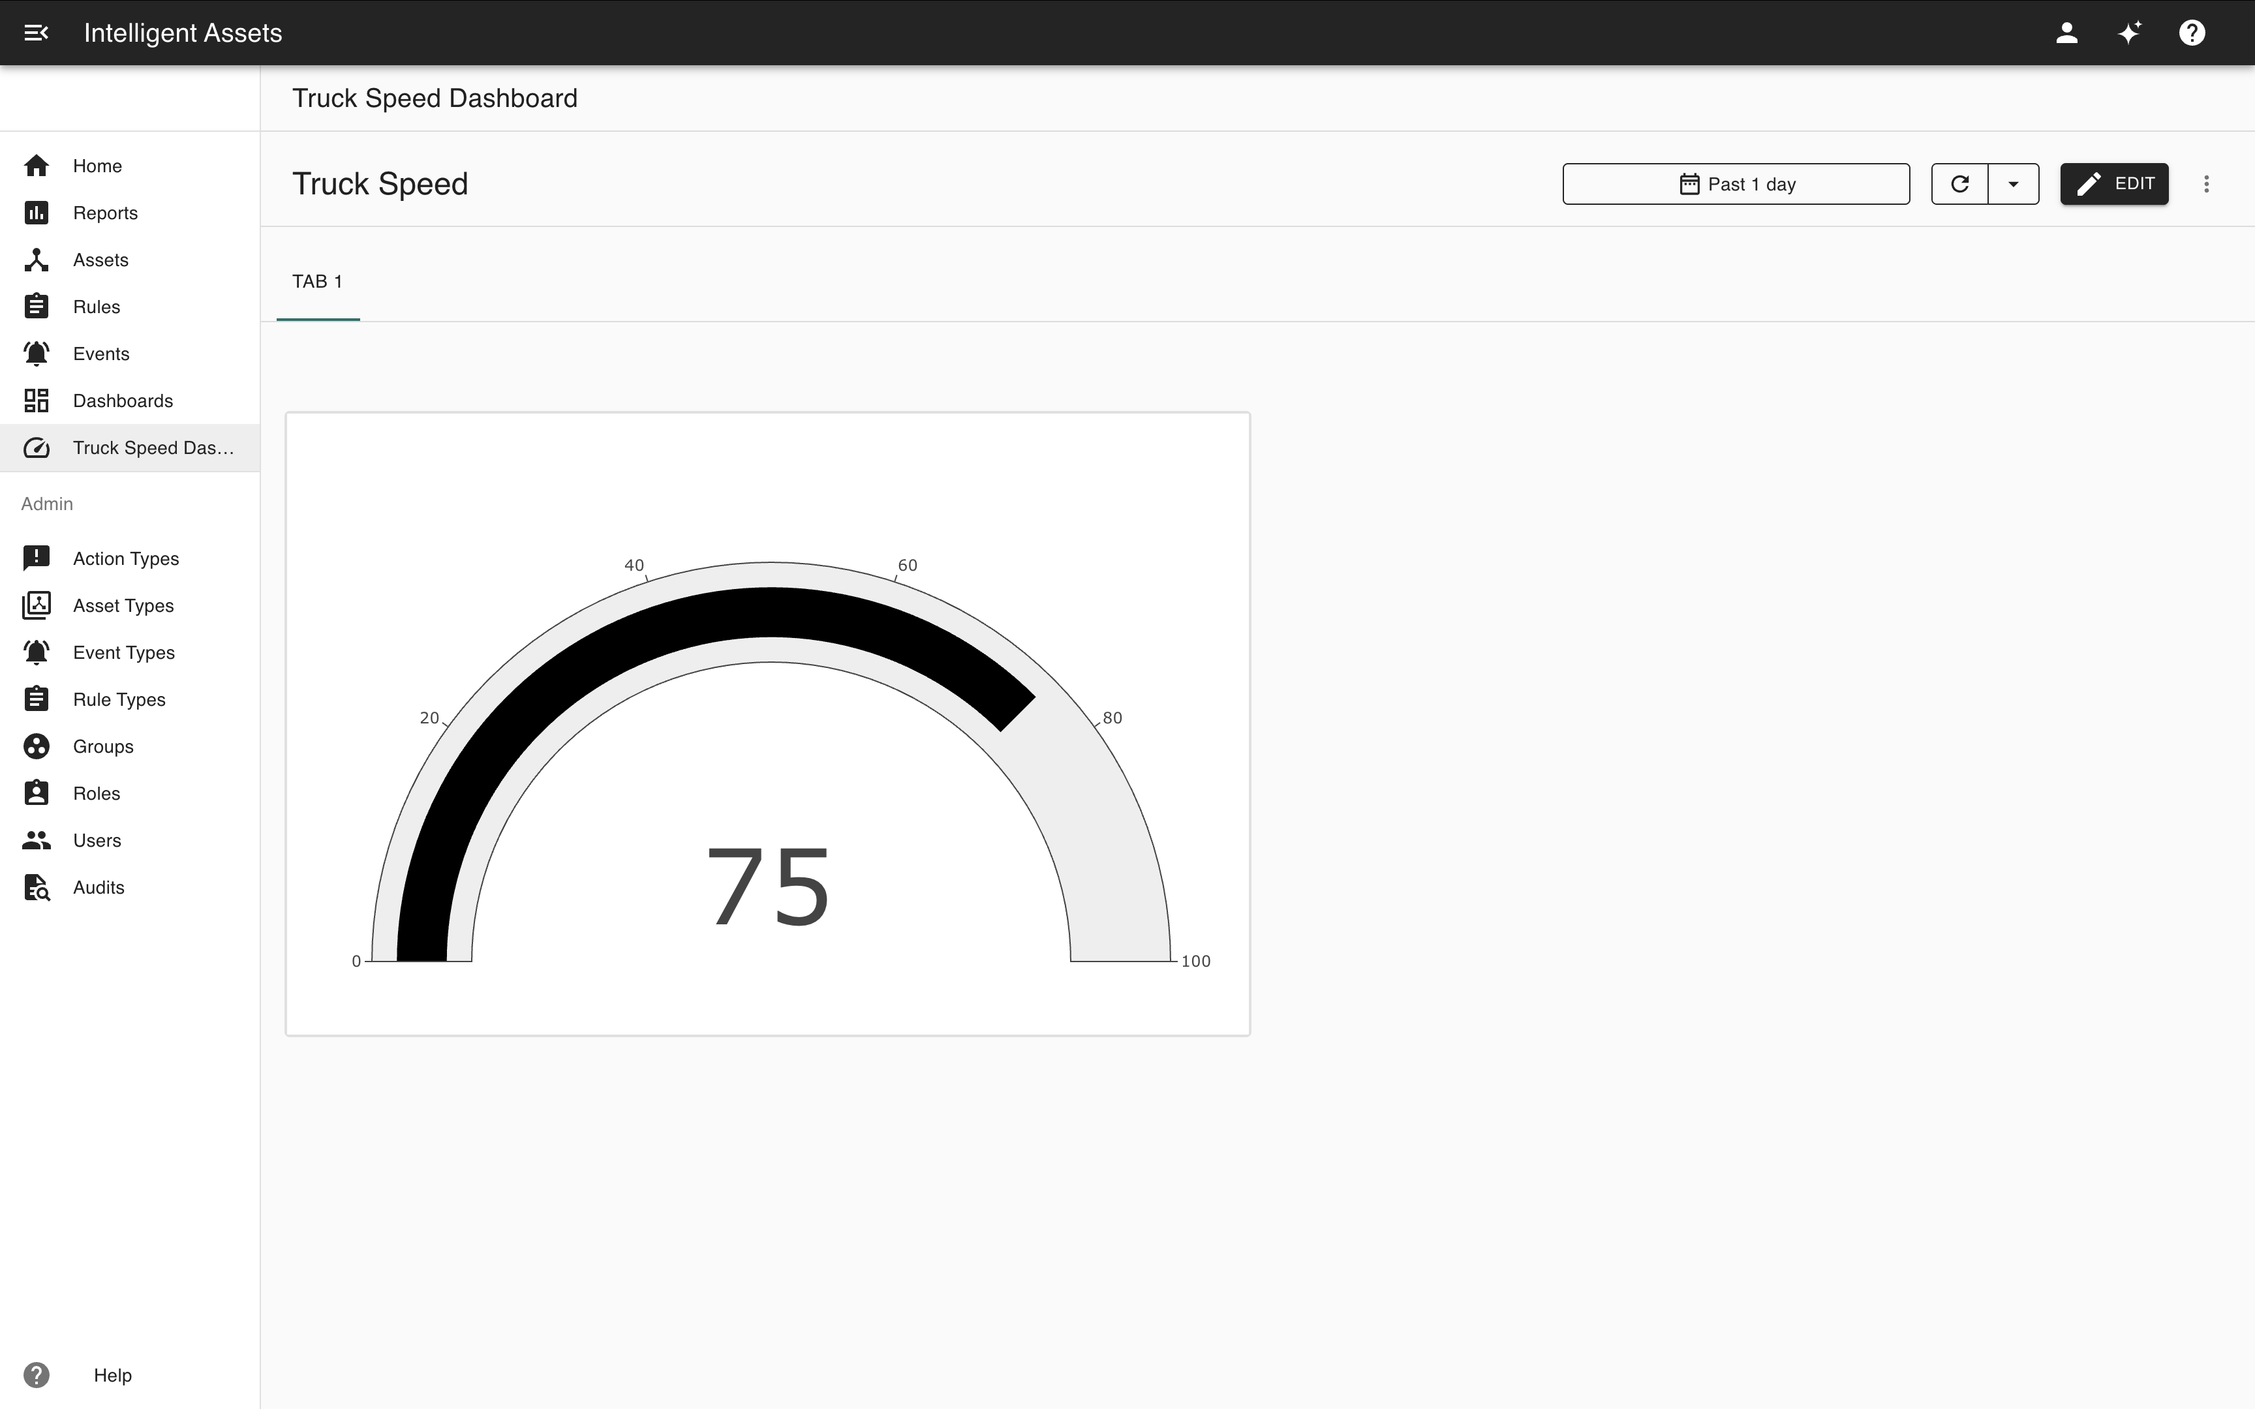Screen dimensions: 2255x1409
Task: Open the user account profile icon
Action: pos(2066,33)
